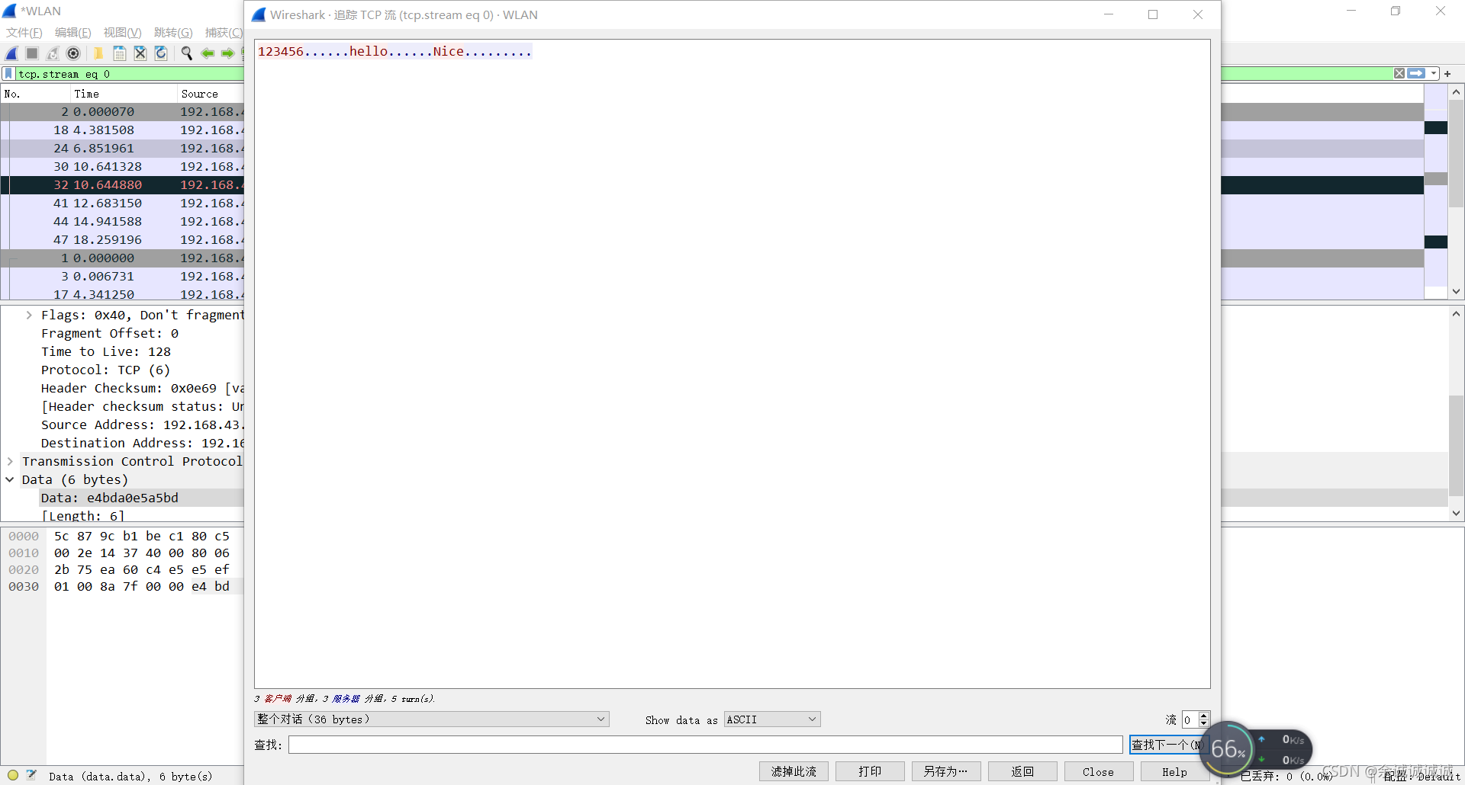Screen dimensions: 1465x785
Task: Clear the display filter with the X button
Action: tap(1399, 74)
